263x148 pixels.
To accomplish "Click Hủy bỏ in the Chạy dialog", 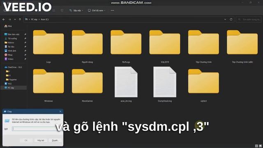I will coord(41,141).
